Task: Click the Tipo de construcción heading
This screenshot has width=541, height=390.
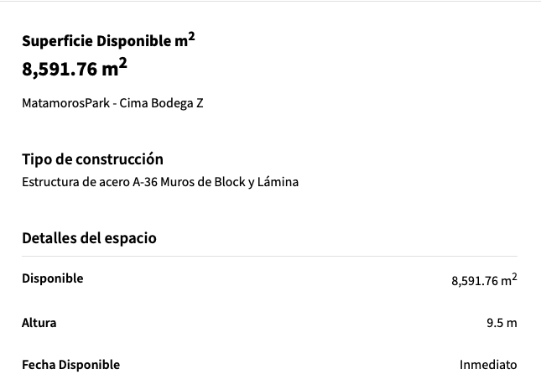Action: (x=92, y=159)
